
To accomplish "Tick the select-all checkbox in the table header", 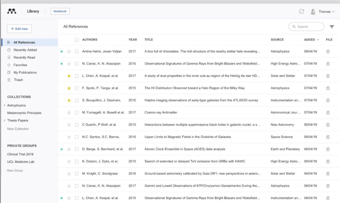I will 77,40.
